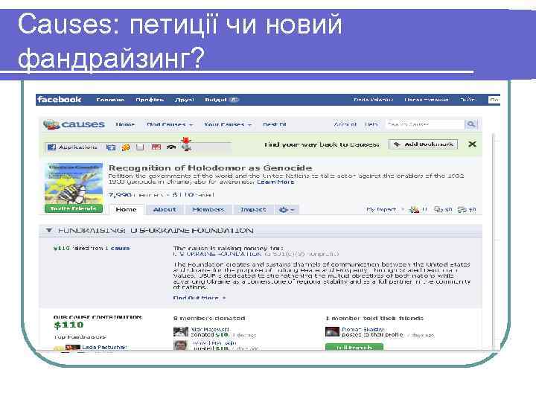Open Roman's name link

point(363,329)
